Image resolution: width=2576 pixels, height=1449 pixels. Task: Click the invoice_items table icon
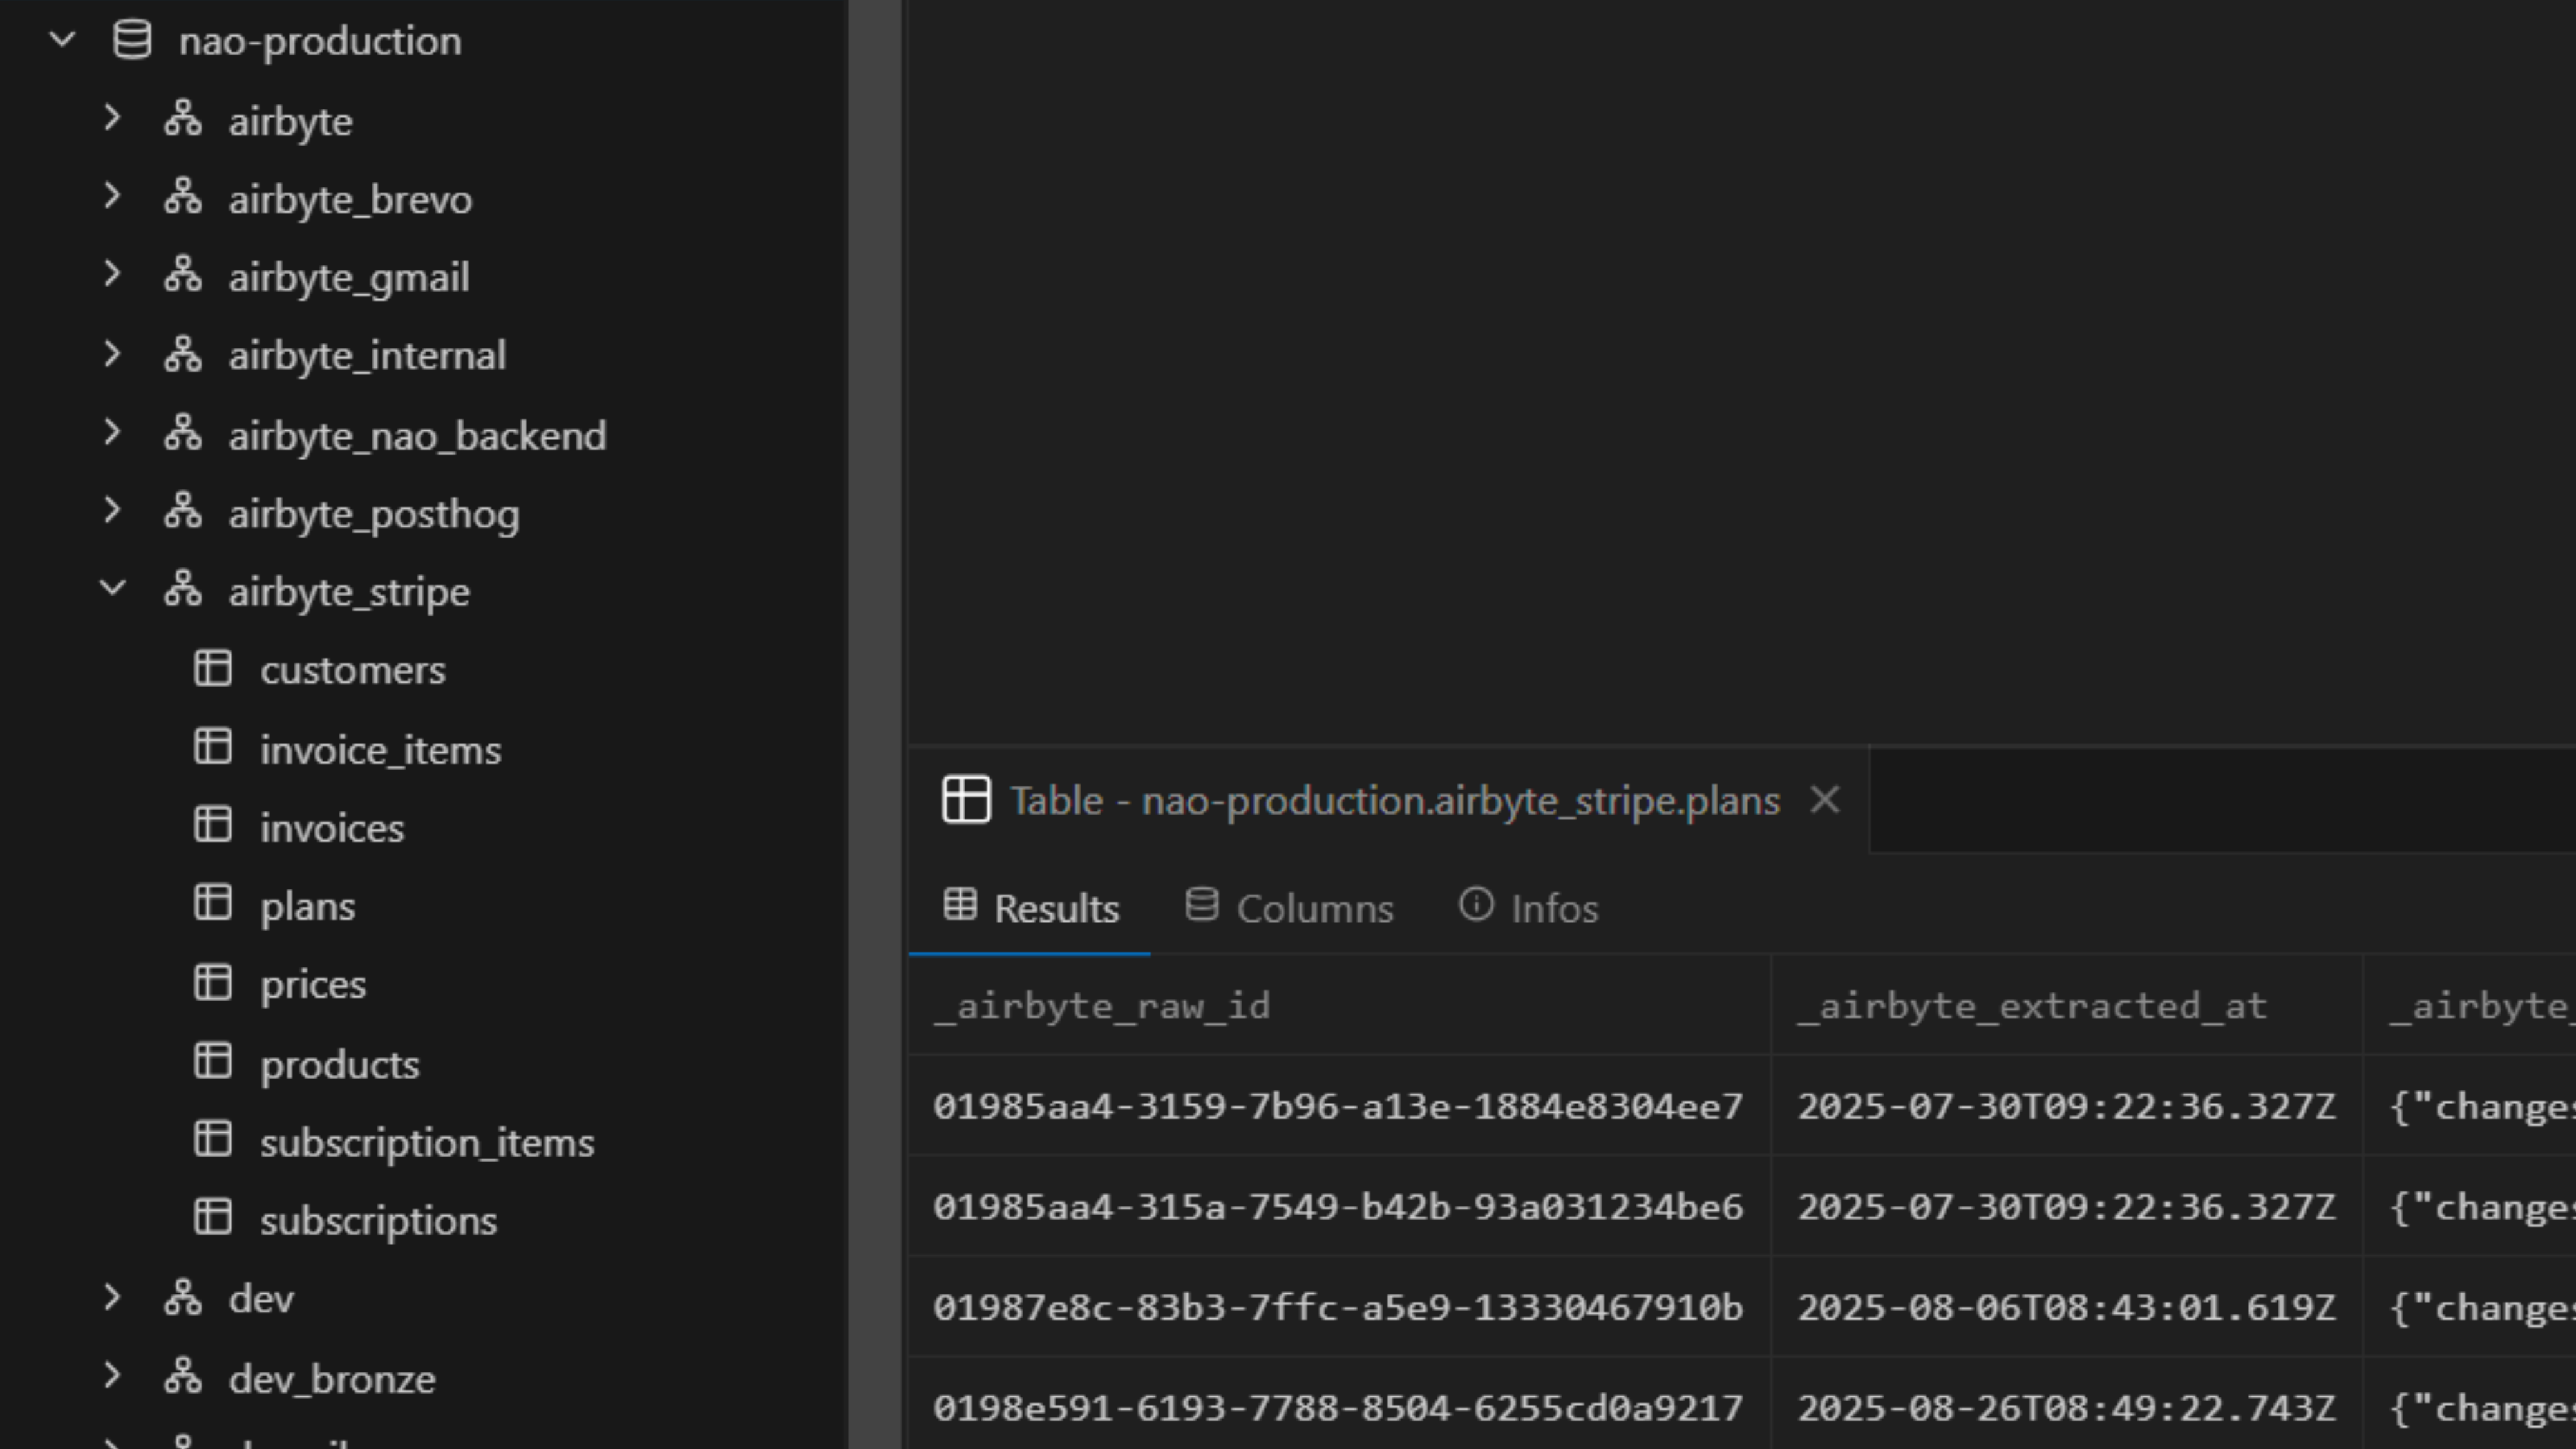213,748
